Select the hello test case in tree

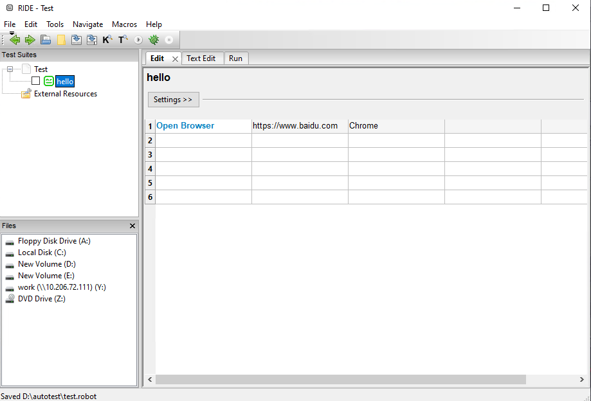pos(65,82)
